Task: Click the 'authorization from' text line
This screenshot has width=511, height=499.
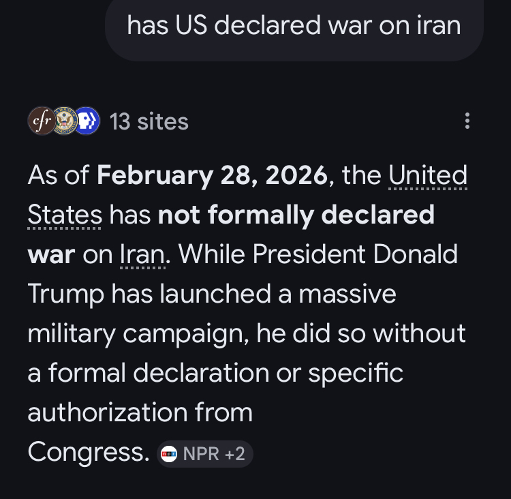Action: click(140, 412)
